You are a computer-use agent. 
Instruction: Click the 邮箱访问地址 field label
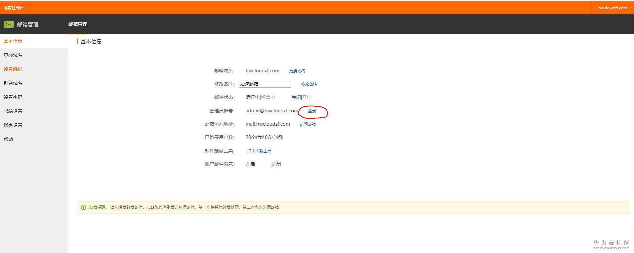(x=220, y=124)
